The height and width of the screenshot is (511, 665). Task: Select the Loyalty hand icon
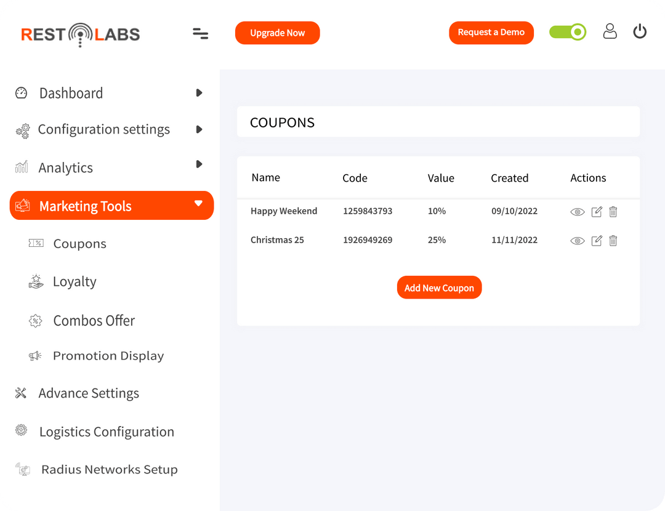[x=36, y=281]
